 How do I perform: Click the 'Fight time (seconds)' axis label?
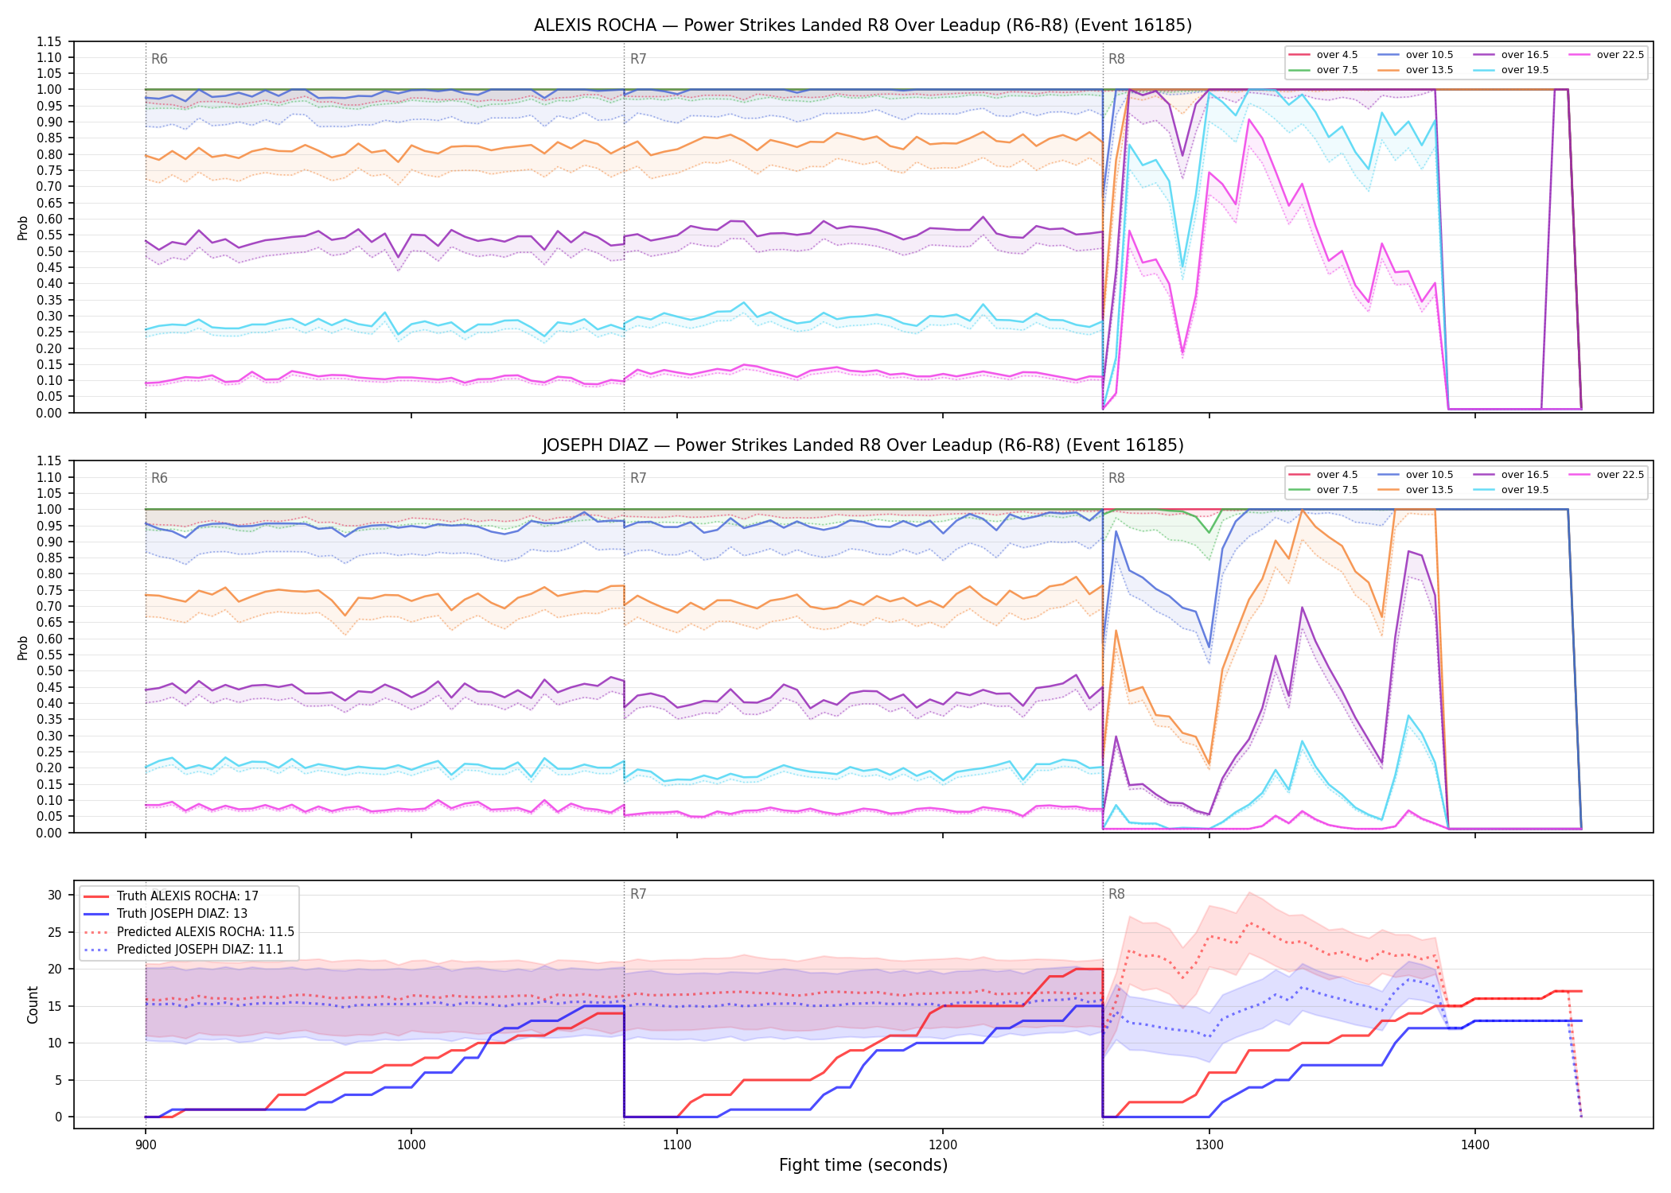[x=863, y=1166]
